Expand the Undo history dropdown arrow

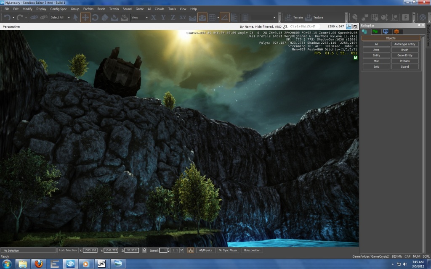tap(13, 18)
